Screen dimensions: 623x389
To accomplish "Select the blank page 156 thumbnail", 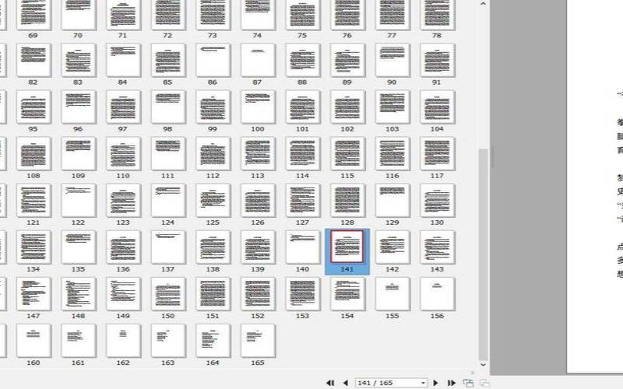I will point(437,294).
